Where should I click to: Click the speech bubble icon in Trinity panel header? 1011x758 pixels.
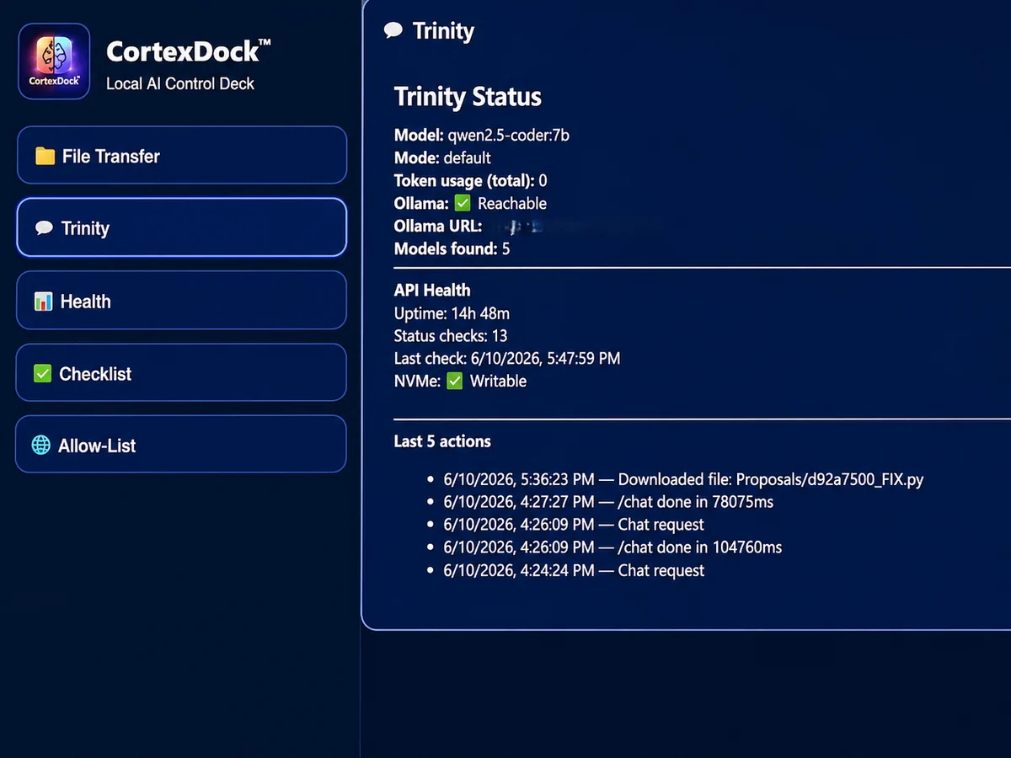[x=393, y=31]
